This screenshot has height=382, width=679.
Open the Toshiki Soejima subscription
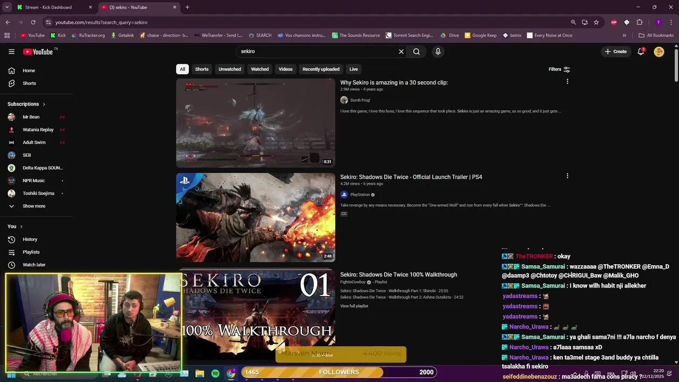[37, 193]
